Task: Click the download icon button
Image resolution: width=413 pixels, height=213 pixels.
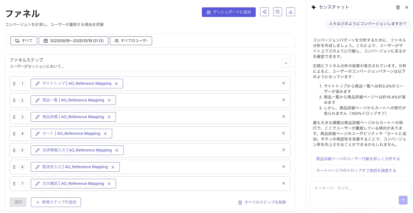Action: point(291,12)
